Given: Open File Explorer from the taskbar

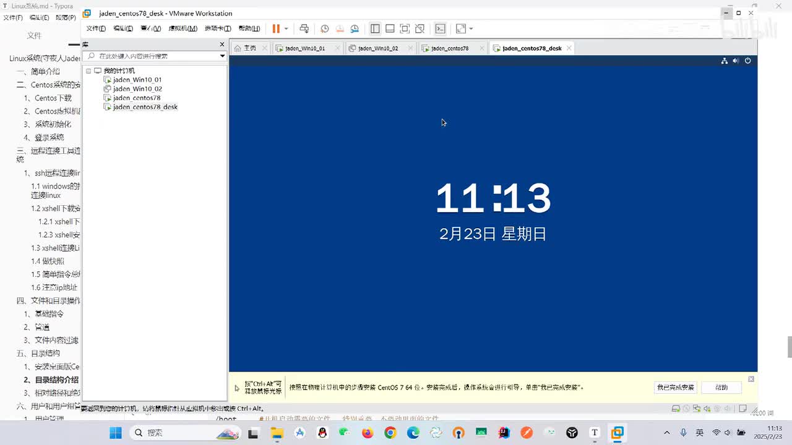Looking at the screenshot, I should (277, 433).
